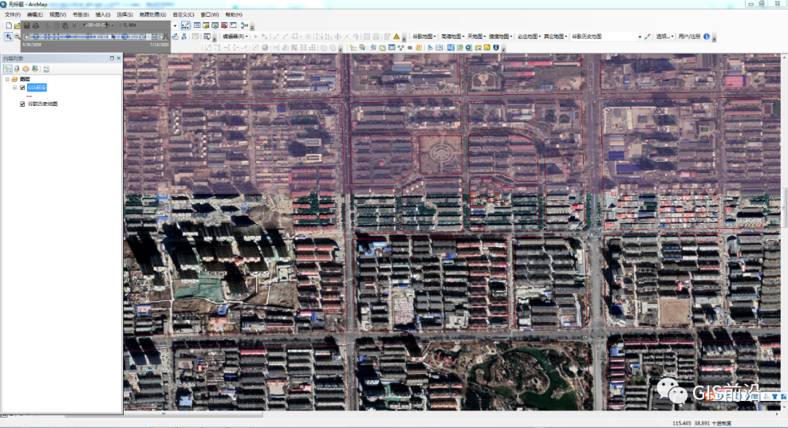This screenshot has height=428, width=788.
Task: Open the ModelBuilder window icon
Action: 244,25
